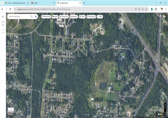This screenshot has width=168, height=118.
Task: Go back in browser history
Action: pos(2,9)
